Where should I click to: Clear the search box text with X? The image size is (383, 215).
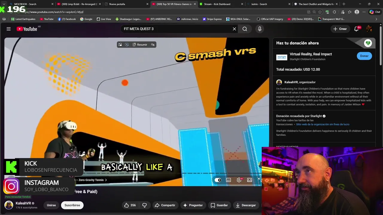click(234, 29)
